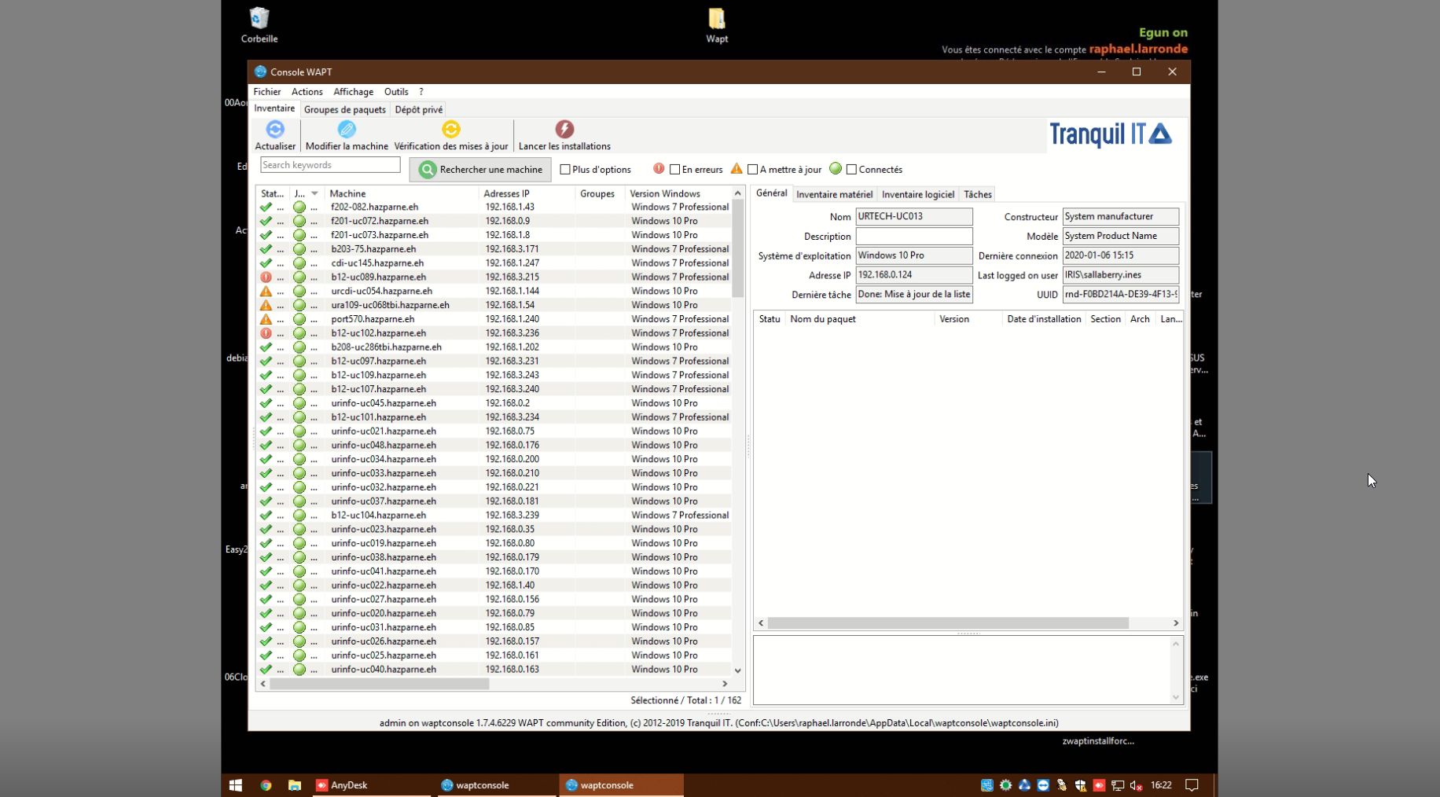Click the AnyDesk taskbar button

371,785
